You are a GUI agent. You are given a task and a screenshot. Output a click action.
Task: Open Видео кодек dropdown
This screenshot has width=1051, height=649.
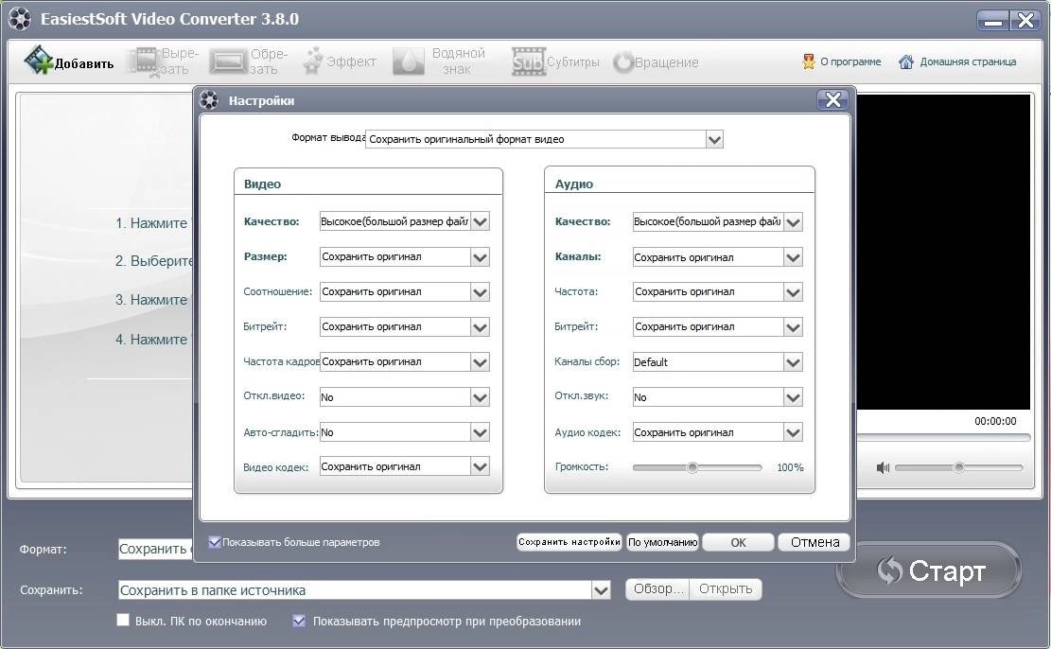[480, 466]
